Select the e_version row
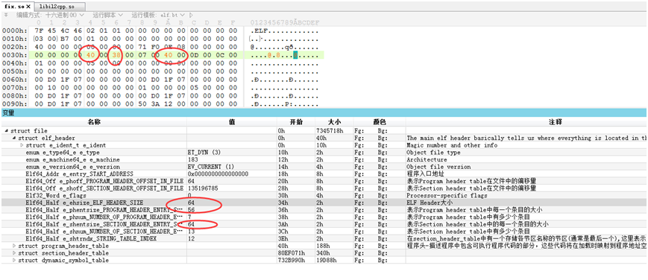Viewport: 648px width, 280px height. 324,167
